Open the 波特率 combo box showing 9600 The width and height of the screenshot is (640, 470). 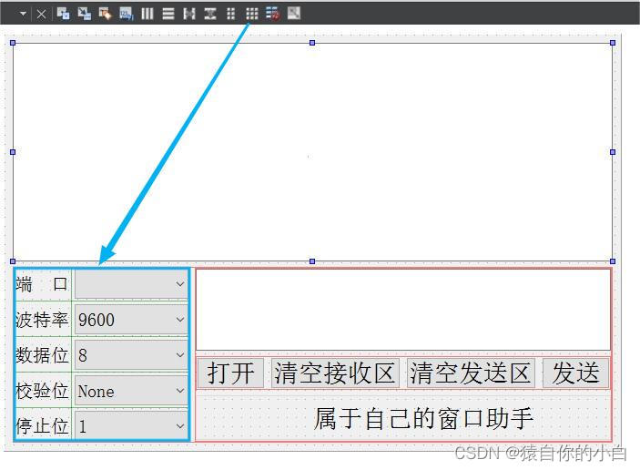click(131, 320)
